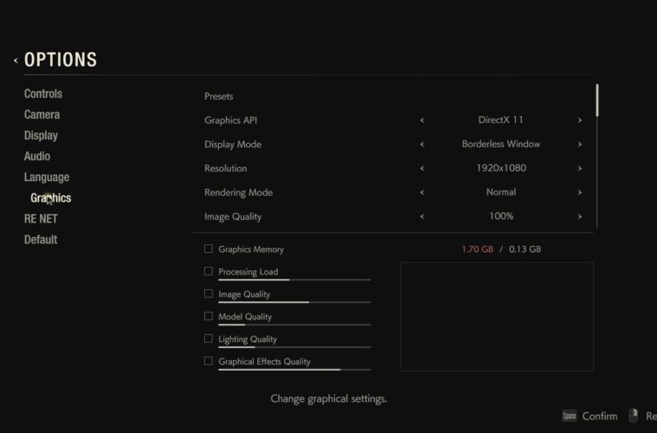Screen dimensions: 657x433
Task: Click the settings list vertical scrollbar
Action: pos(597,100)
